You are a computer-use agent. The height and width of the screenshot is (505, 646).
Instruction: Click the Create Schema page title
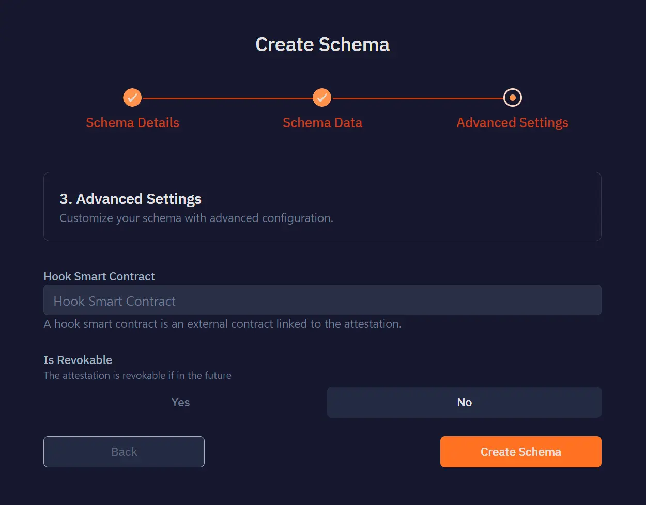pyautogui.click(x=322, y=45)
